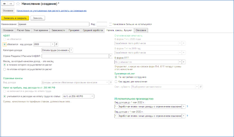Open item icon beside Вид дохода страховые взносы
The width and height of the screenshot is (234, 137).
pos(111,82)
